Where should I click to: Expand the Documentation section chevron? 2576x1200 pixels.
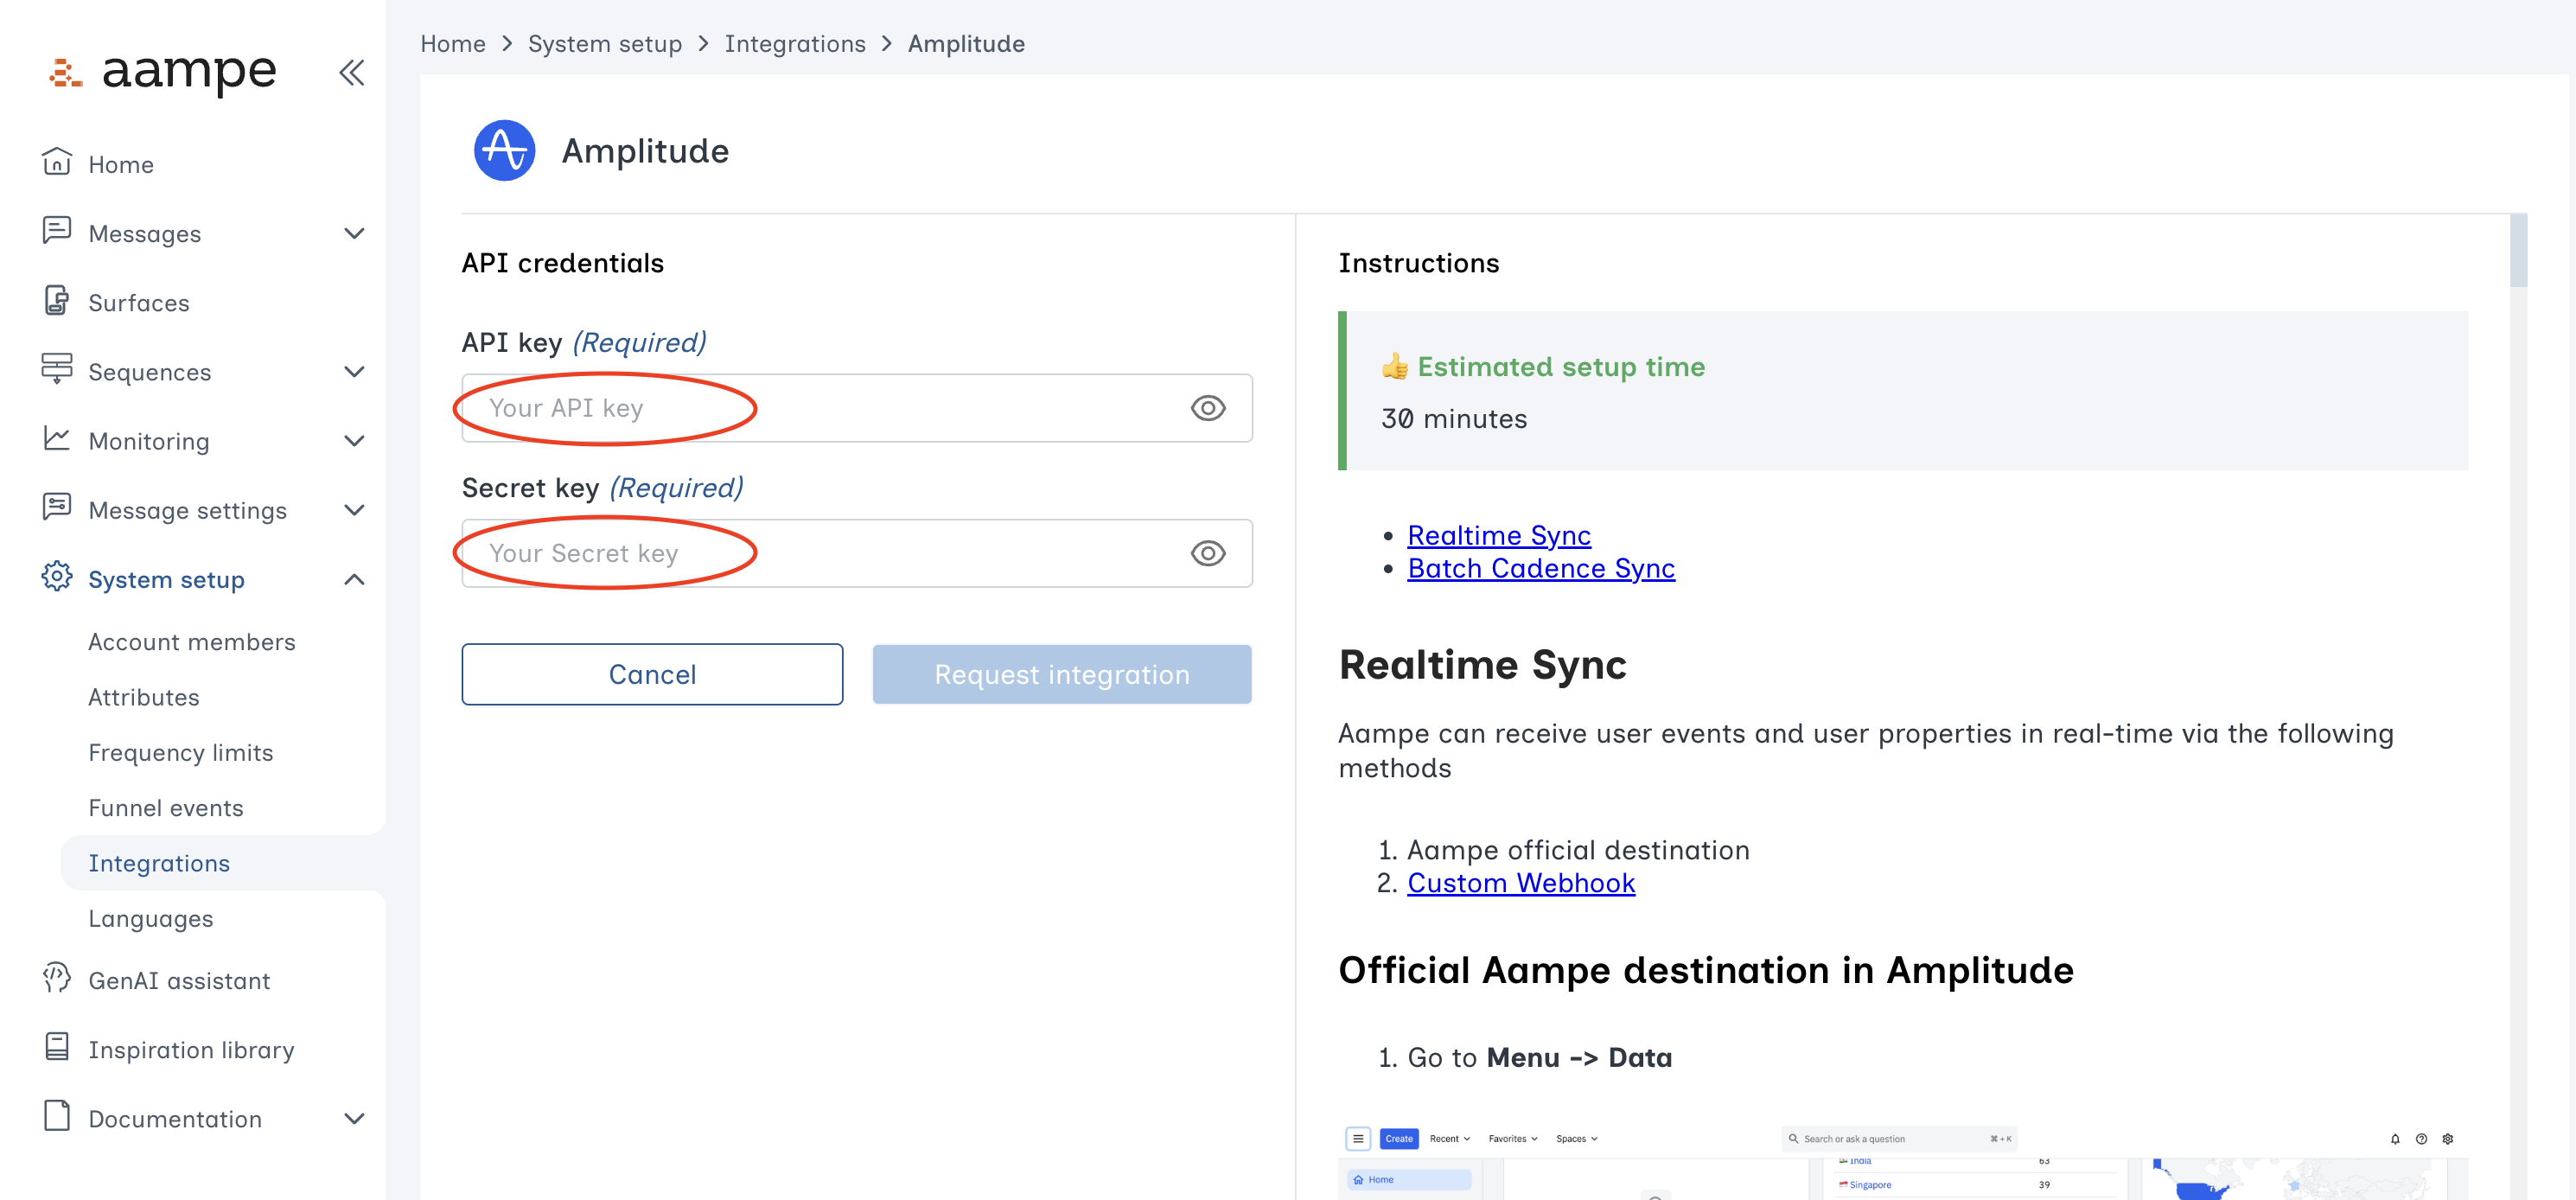(354, 1119)
